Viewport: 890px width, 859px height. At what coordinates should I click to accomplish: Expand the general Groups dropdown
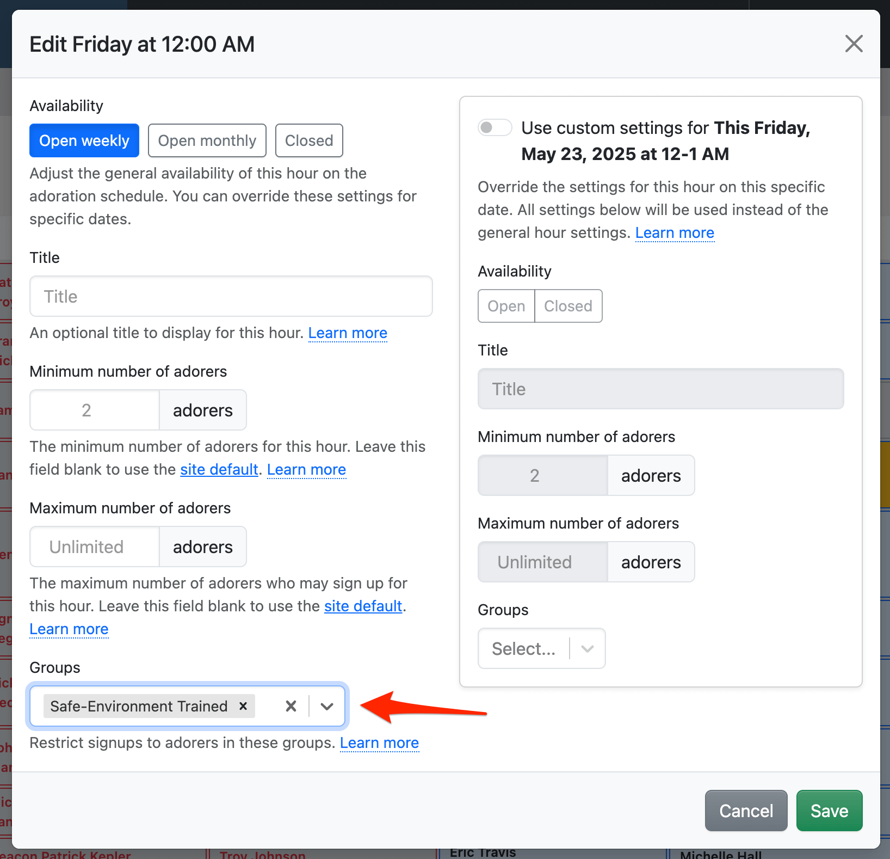click(327, 706)
